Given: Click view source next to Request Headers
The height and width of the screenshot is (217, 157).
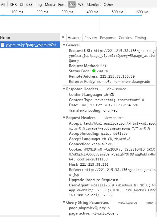Looking at the screenshot, I should pyautogui.click(x=114, y=118).
